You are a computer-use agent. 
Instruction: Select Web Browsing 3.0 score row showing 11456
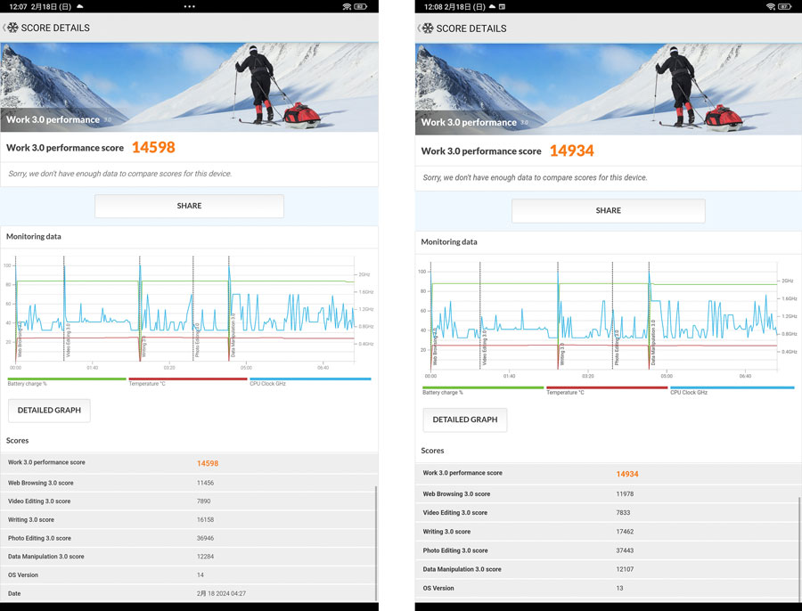(189, 483)
